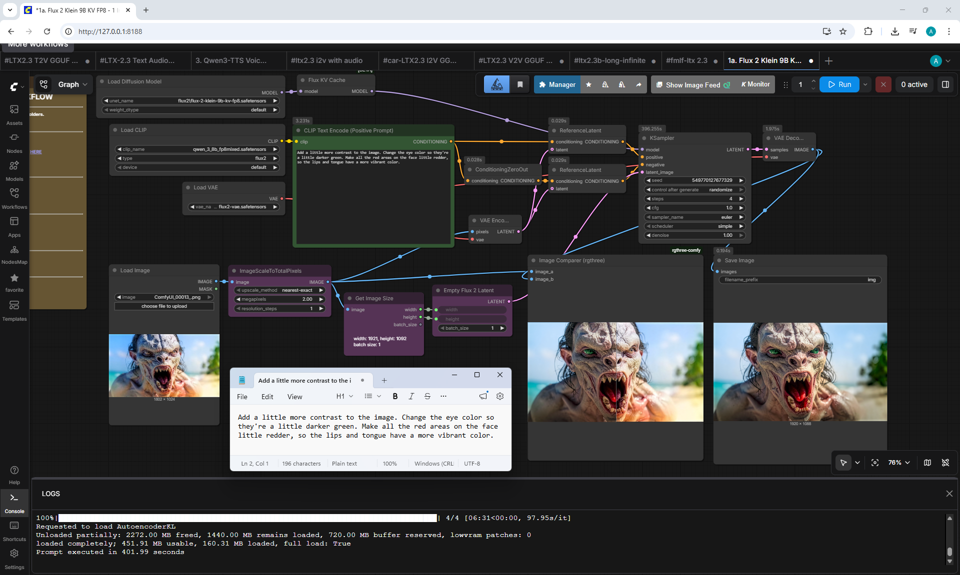Open the Notepad Edit menu
Screen dimensions: 960x575
(267, 397)
